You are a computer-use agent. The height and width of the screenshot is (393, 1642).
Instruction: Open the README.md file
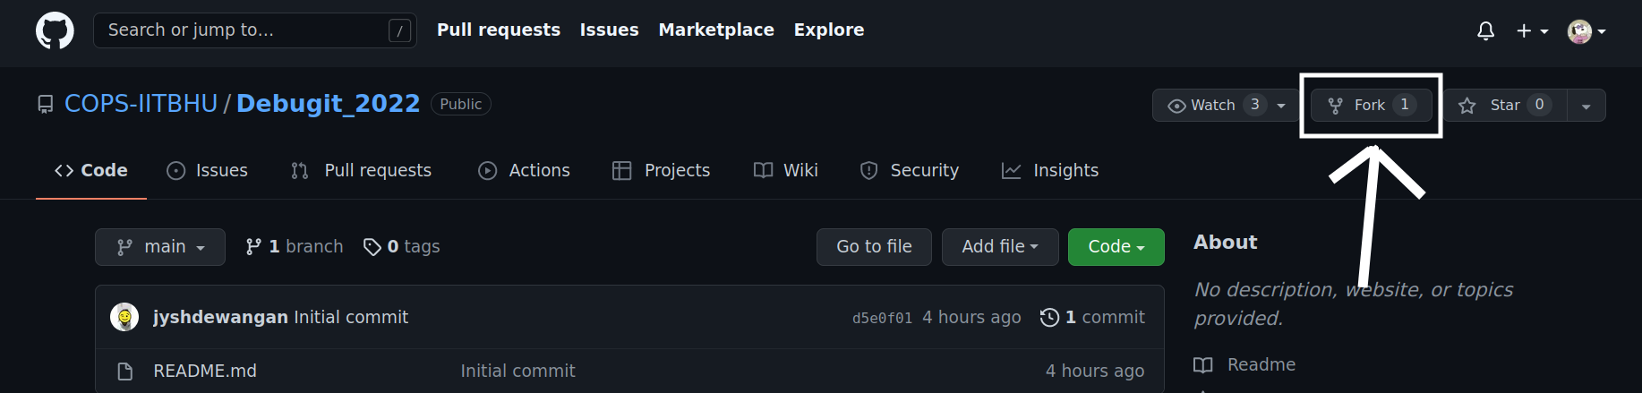(x=205, y=371)
